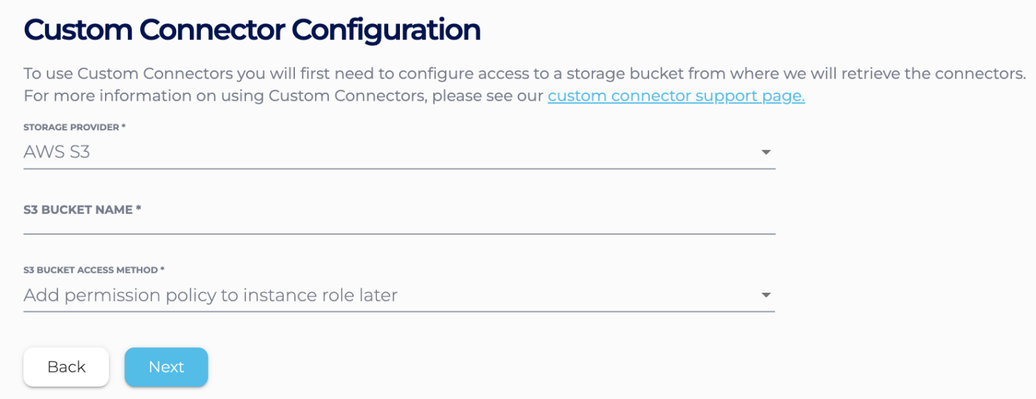Click the Back button
The width and height of the screenshot is (1036, 399).
pyautogui.click(x=66, y=367)
